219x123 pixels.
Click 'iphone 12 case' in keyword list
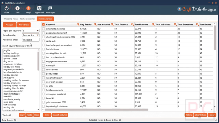click(x=10, y=59)
